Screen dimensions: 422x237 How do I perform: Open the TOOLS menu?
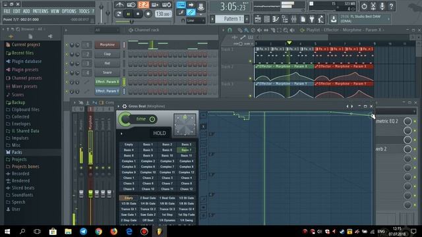(84, 11)
